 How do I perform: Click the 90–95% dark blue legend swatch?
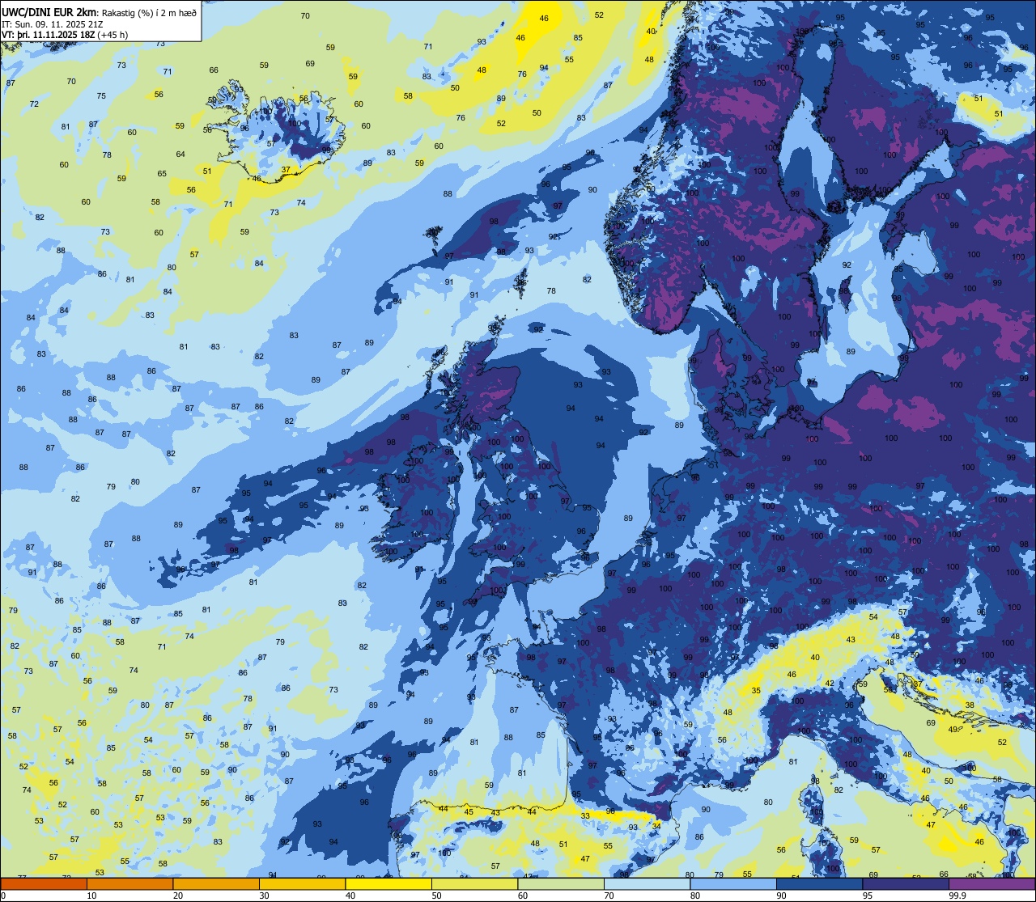[x=819, y=884]
